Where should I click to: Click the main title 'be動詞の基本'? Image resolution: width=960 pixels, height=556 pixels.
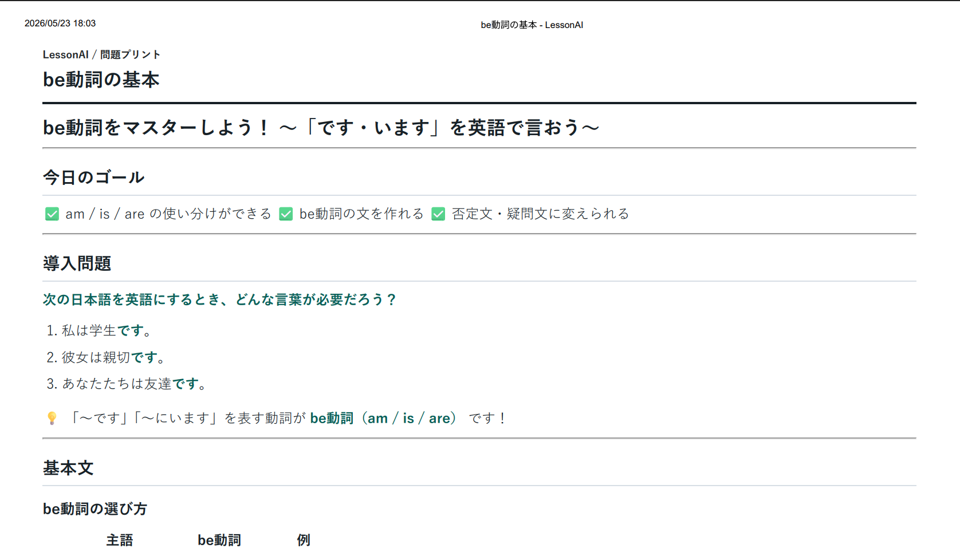(x=101, y=80)
